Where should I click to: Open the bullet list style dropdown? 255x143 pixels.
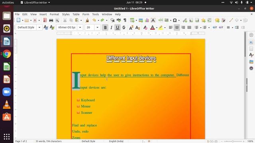pos(201,27)
